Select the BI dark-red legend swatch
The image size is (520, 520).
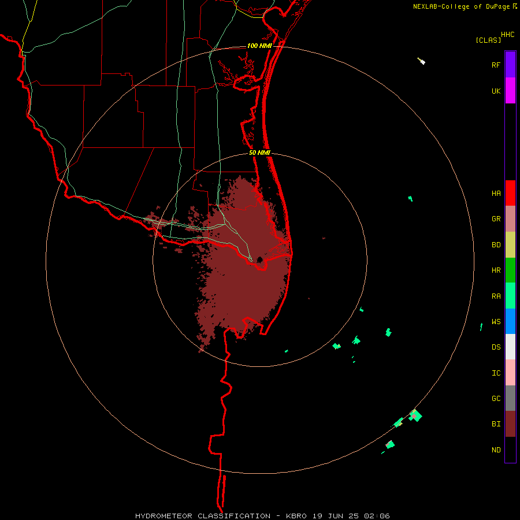point(510,424)
